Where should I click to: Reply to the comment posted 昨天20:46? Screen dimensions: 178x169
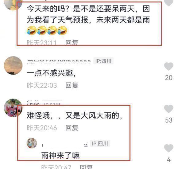tap(72, 128)
